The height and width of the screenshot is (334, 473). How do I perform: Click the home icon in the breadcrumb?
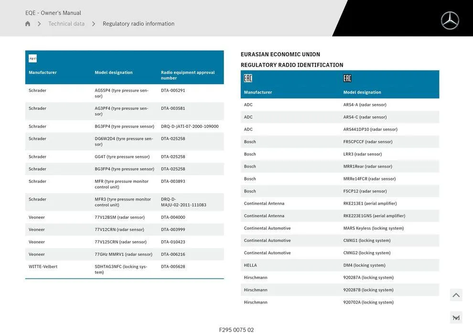(28, 24)
